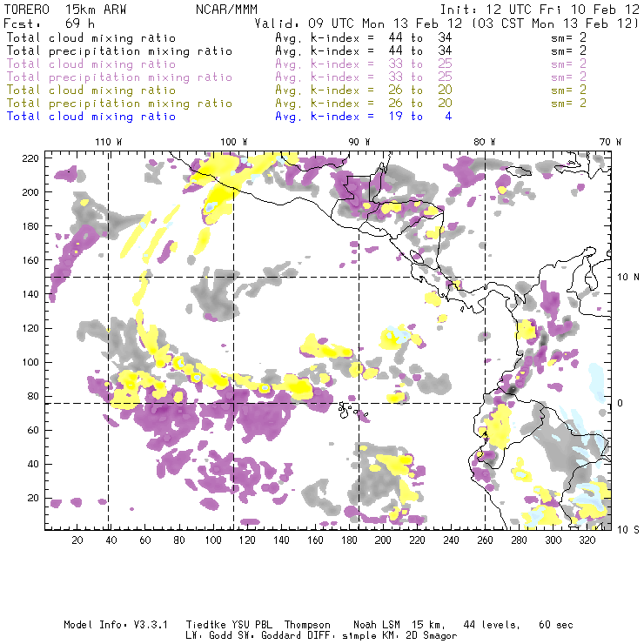644x644 pixels.
Task: Click the '100 W' longitude label
Action: [x=234, y=142]
